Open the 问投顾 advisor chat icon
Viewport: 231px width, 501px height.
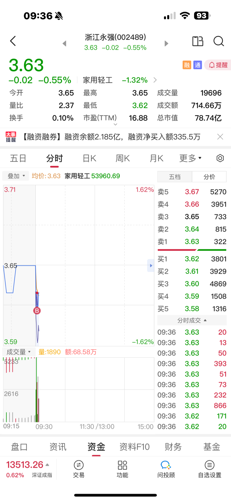[x=166, y=469]
